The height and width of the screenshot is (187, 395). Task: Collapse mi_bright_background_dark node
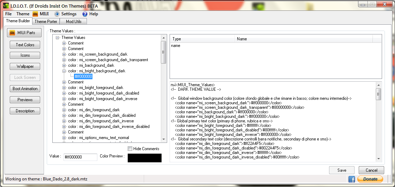[x=64, y=71]
